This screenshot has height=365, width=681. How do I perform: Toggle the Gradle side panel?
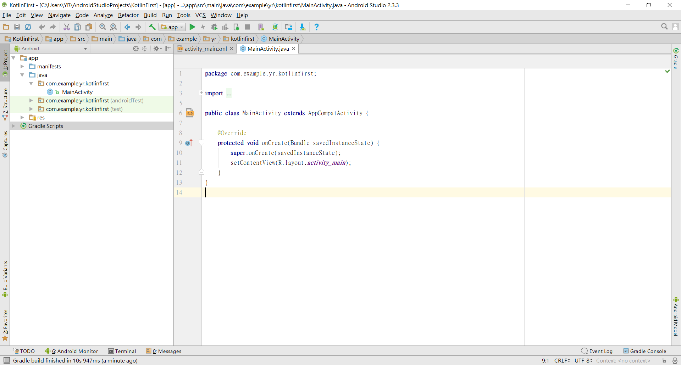pyautogui.click(x=676, y=59)
